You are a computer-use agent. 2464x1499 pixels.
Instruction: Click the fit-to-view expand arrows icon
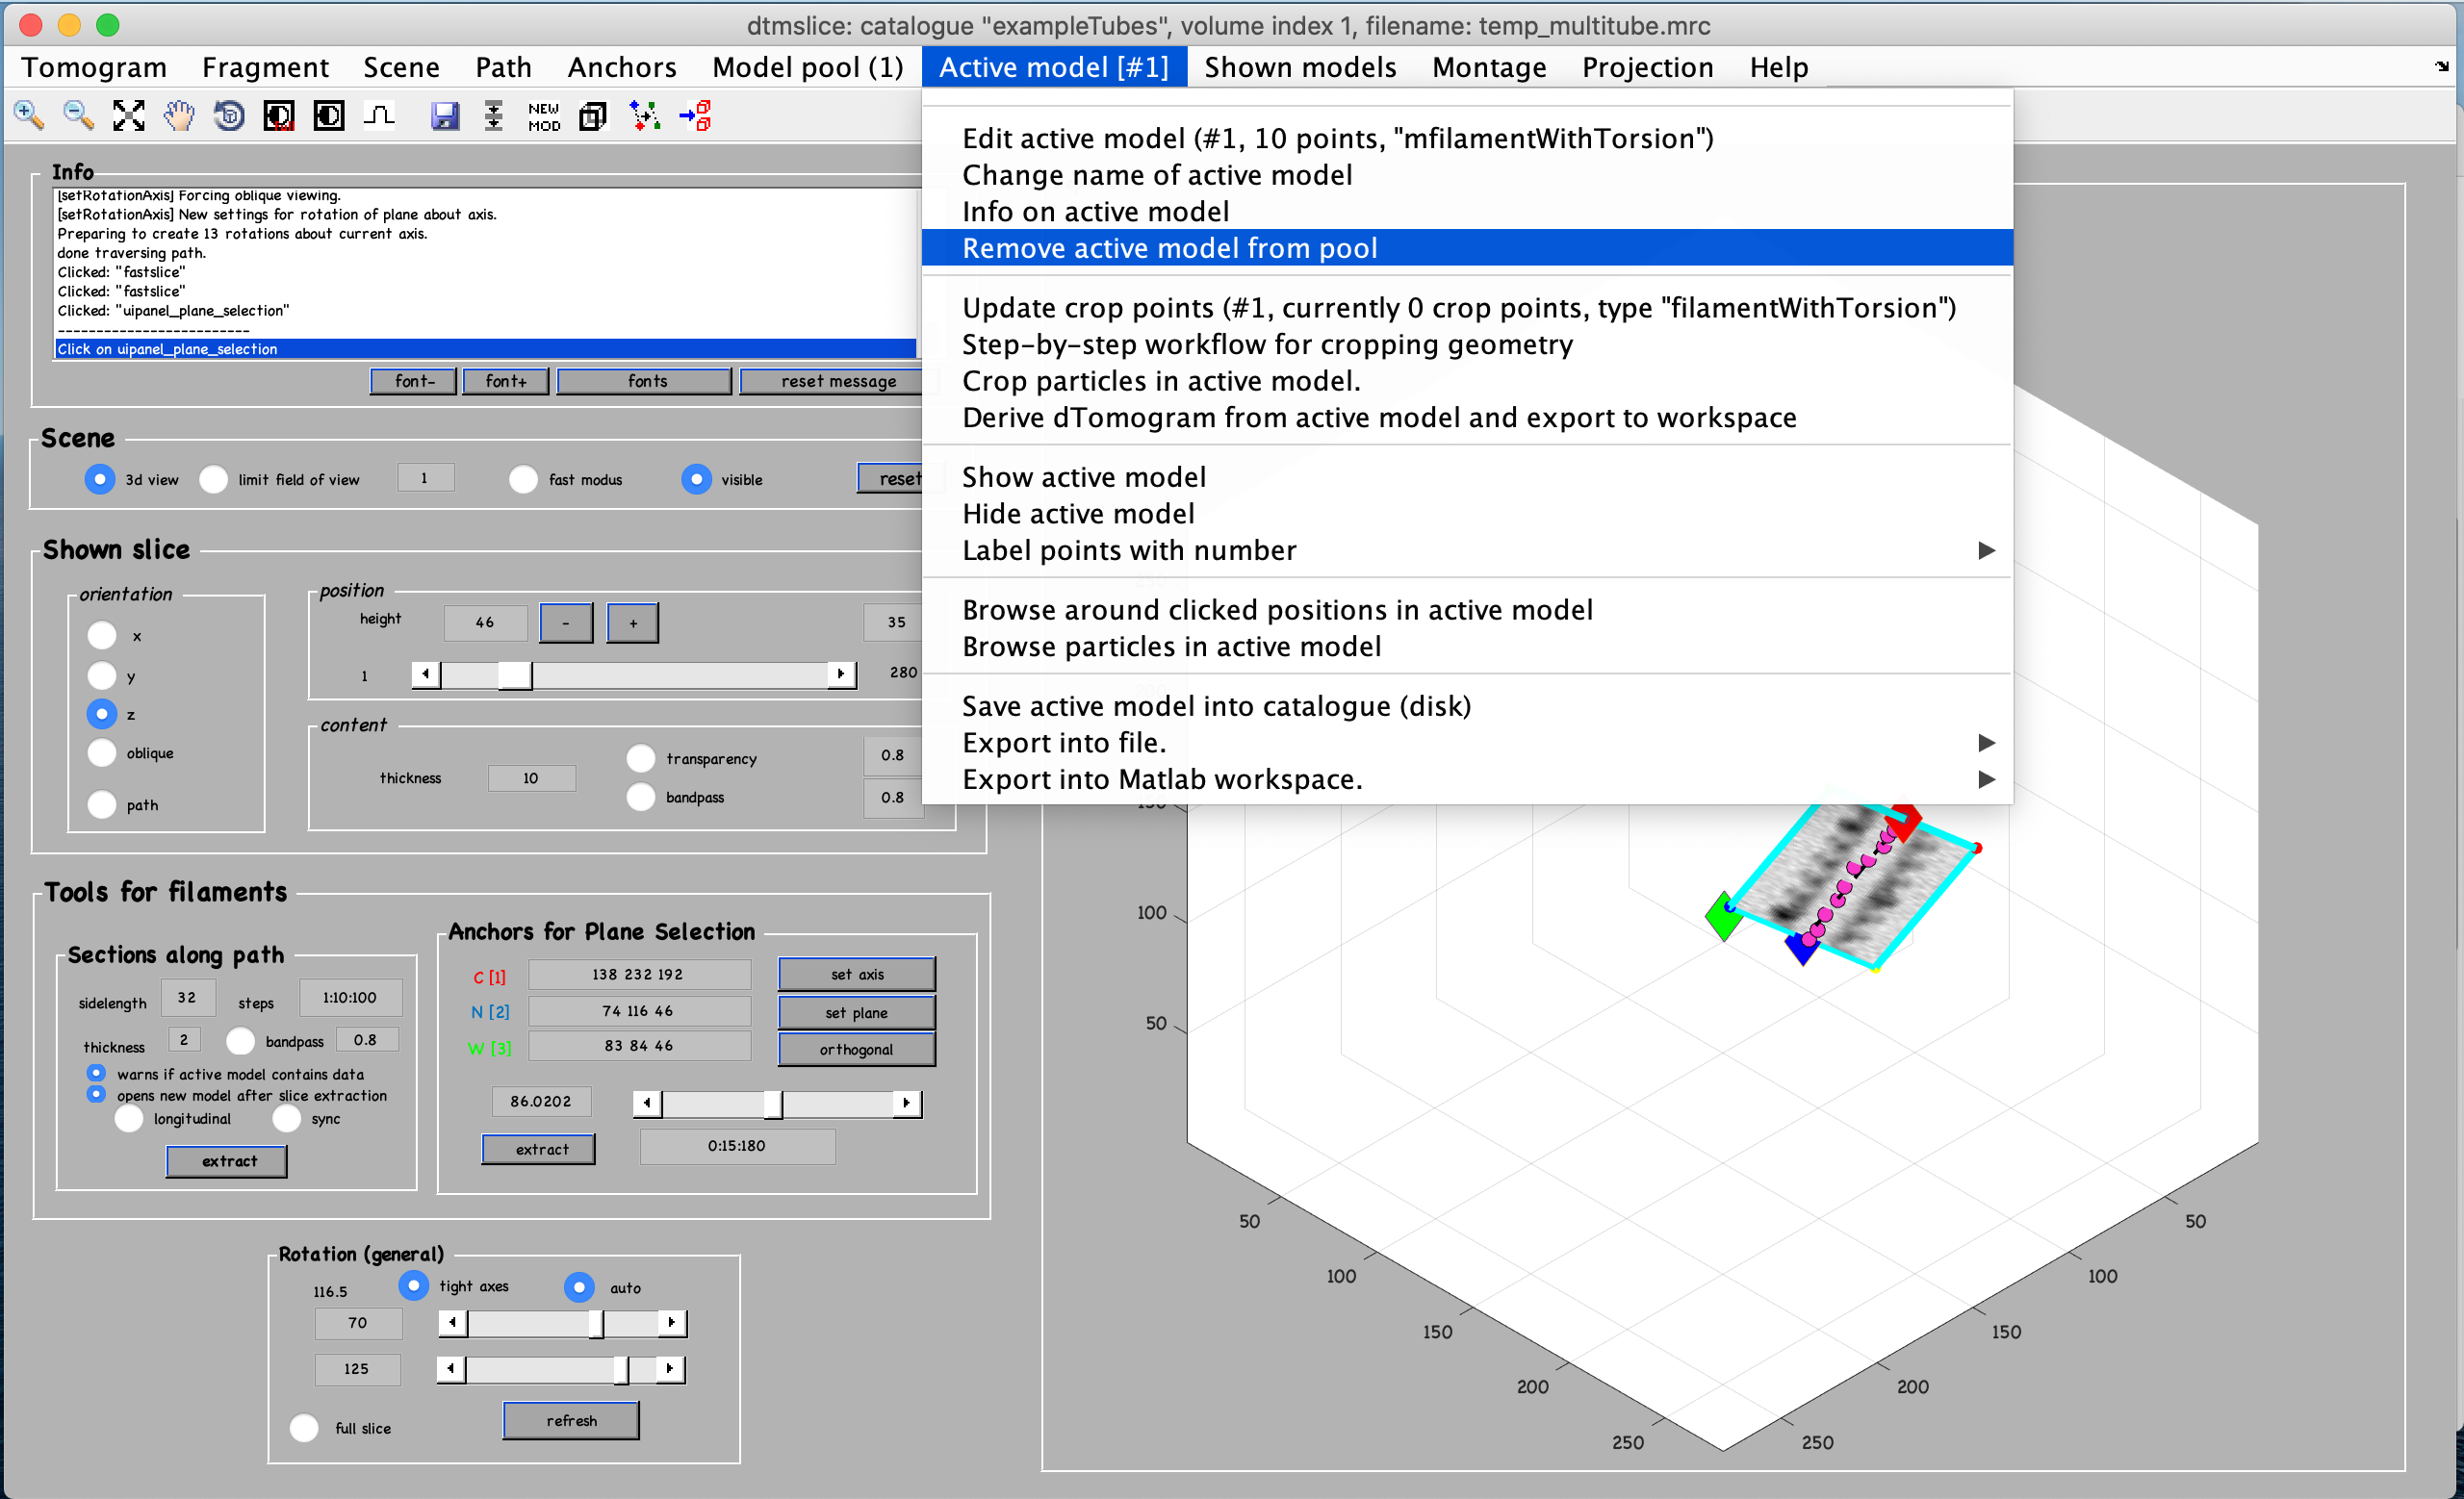pyautogui.click(x=128, y=114)
